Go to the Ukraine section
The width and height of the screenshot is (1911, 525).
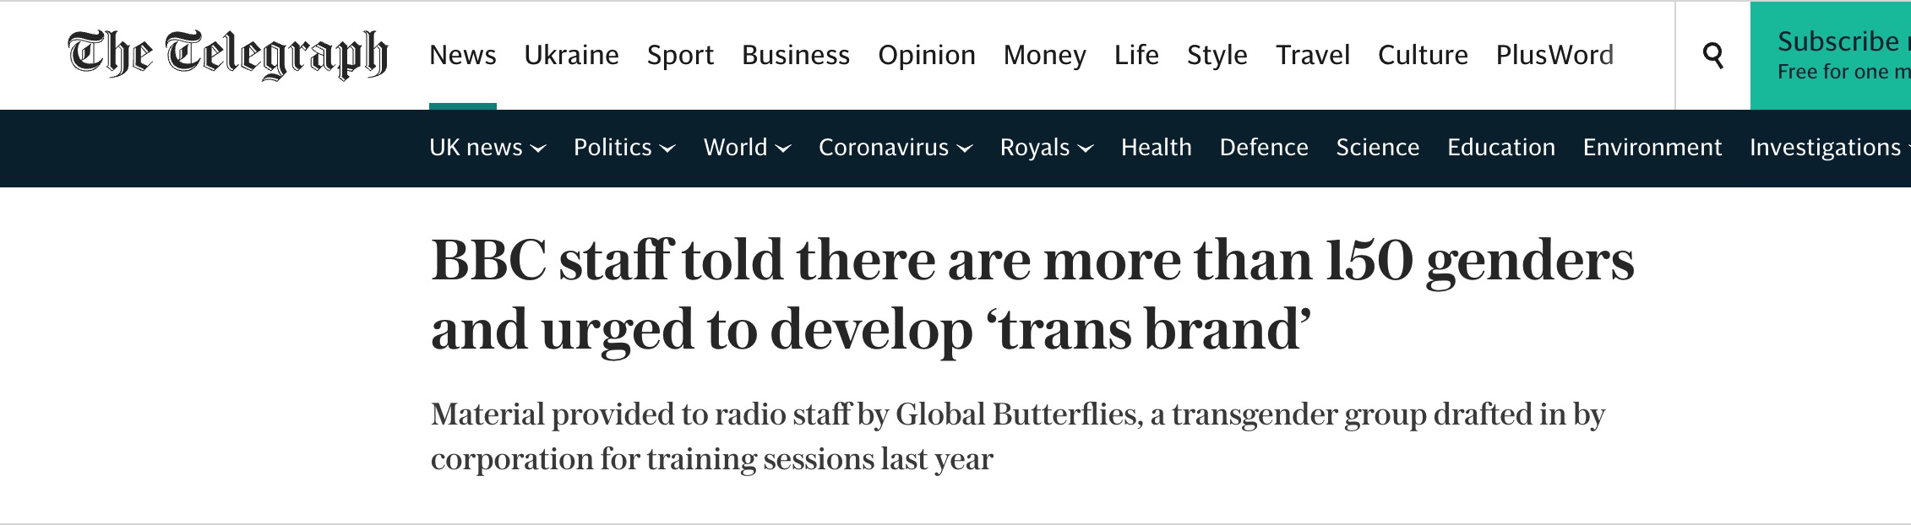(571, 55)
